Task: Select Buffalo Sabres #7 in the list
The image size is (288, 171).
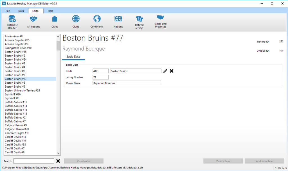Action: click(30, 121)
